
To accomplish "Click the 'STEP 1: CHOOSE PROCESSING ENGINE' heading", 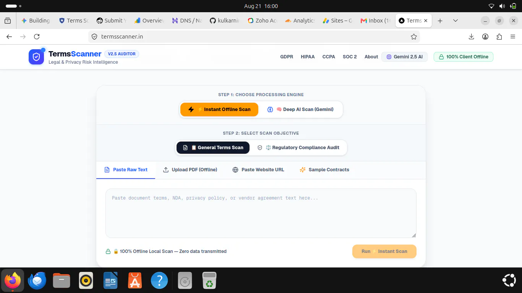I will pyautogui.click(x=261, y=95).
